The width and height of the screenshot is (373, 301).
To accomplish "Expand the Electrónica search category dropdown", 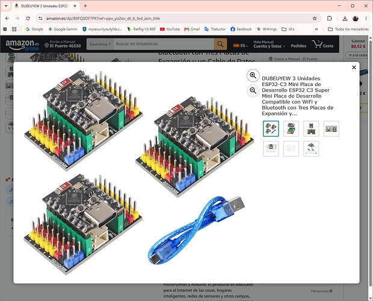I will click(100, 45).
